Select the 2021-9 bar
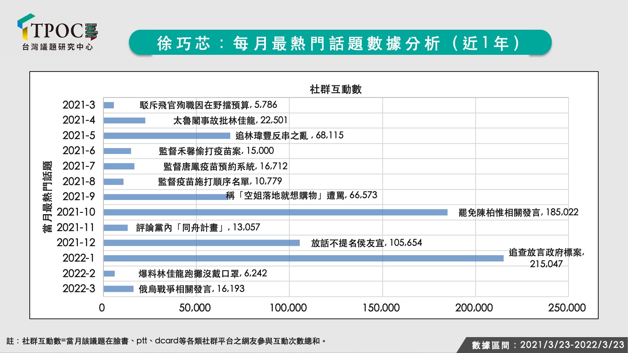 165,197
